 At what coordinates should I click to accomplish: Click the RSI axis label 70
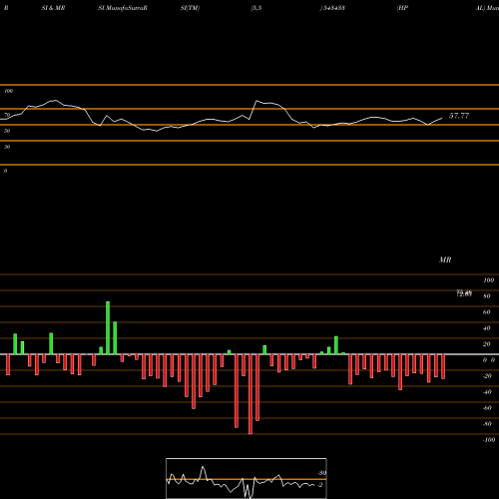click(x=7, y=115)
